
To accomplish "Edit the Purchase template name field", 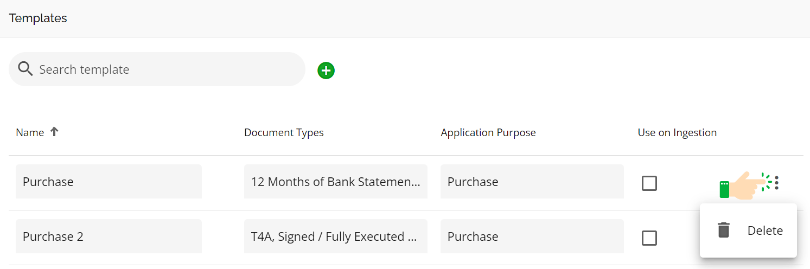I will click(109, 182).
